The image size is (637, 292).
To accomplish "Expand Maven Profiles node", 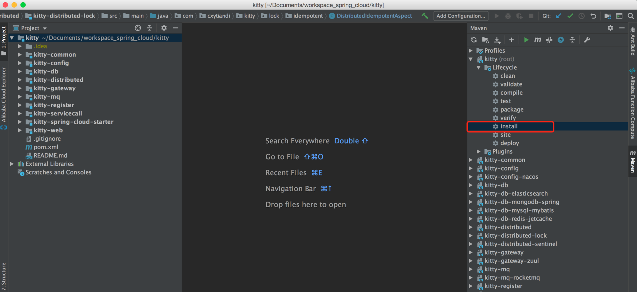I will tap(471, 51).
